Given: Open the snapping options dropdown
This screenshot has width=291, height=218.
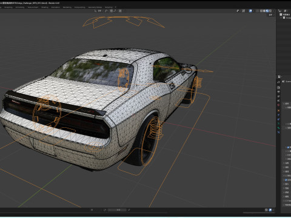Looking at the screenshot, I should (x=115, y=11).
